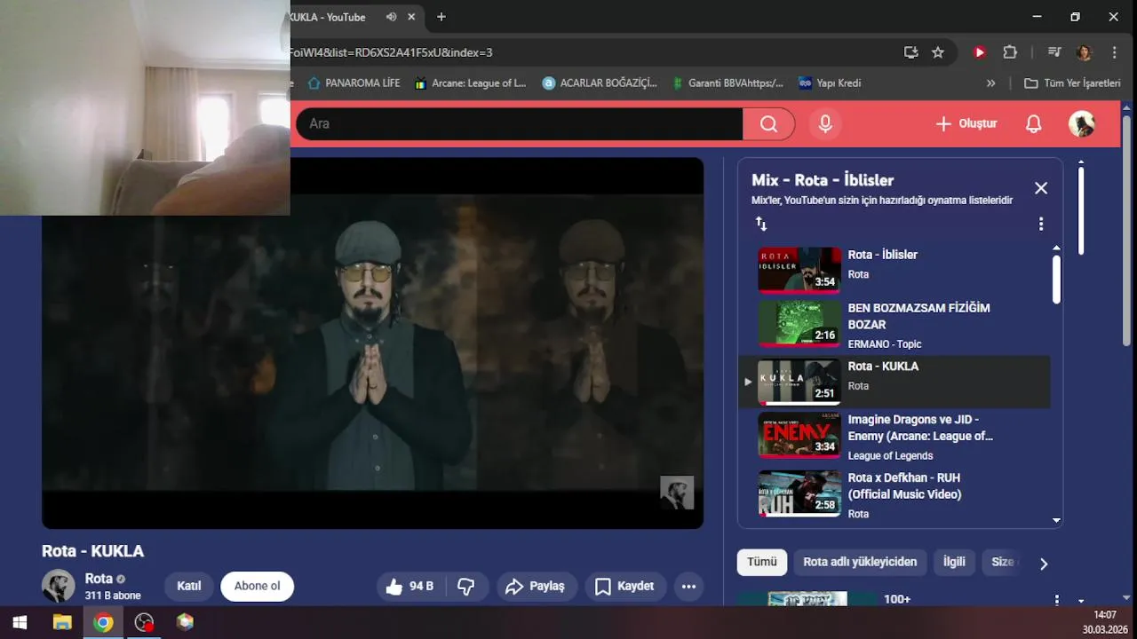
Task: Focus the Ara search field
Action: pyautogui.click(x=520, y=124)
